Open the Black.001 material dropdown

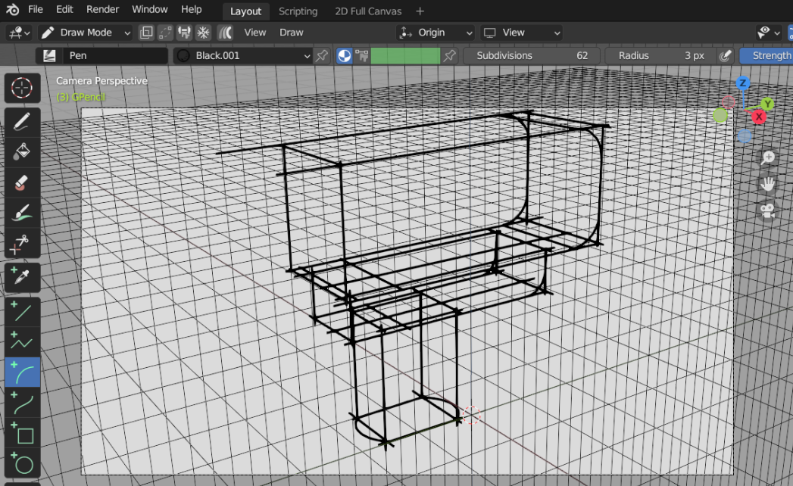pos(242,55)
